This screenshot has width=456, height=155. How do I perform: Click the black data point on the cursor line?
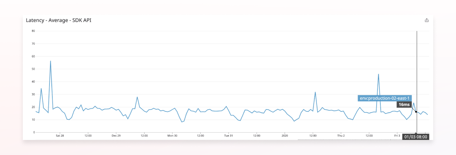click(416, 111)
